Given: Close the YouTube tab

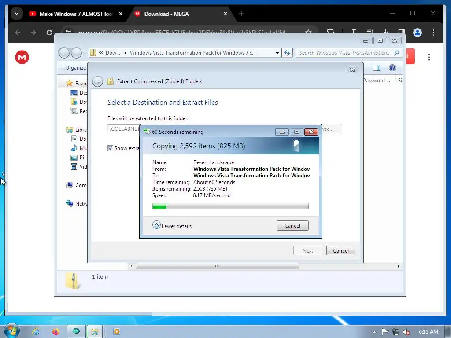Looking at the screenshot, I should (121, 14).
